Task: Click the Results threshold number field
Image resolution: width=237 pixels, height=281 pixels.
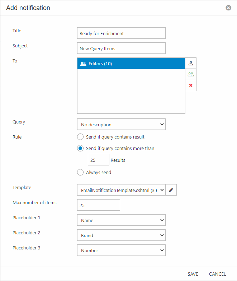Action: point(98,160)
